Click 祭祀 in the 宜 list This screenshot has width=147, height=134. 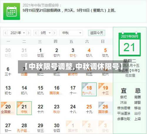(123, 97)
